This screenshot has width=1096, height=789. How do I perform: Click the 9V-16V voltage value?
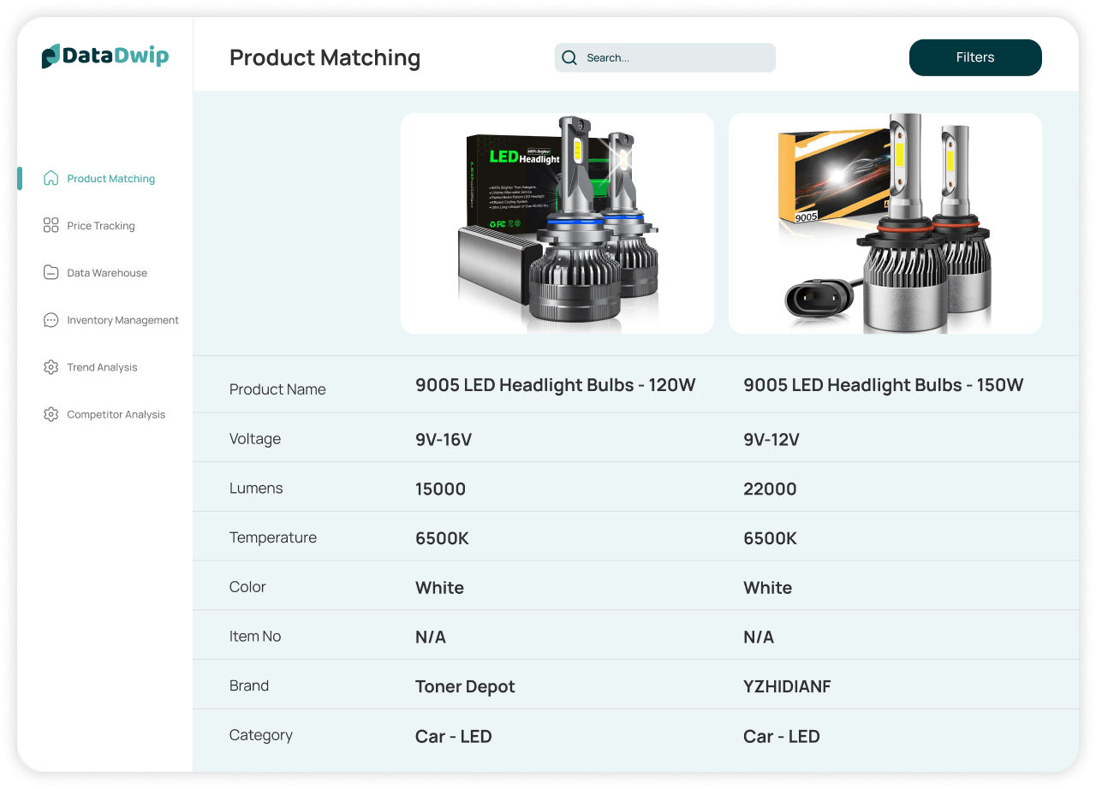coord(444,440)
